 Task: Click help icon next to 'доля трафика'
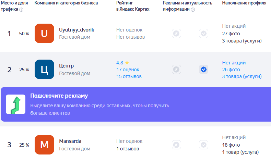[22, 10]
